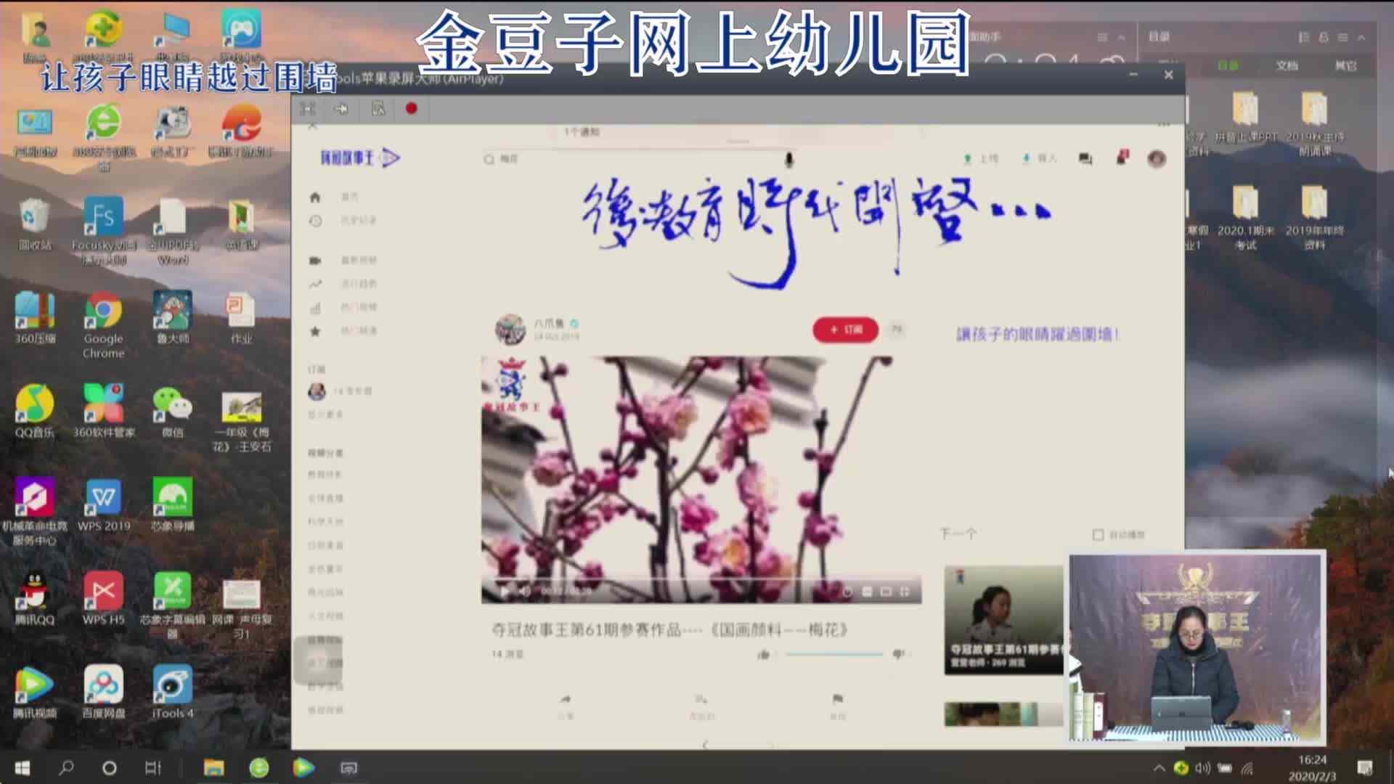Image resolution: width=1394 pixels, height=784 pixels.
Task: Click the red record button in iTools toolbar
Action: pyautogui.click(x=412, y=110)
